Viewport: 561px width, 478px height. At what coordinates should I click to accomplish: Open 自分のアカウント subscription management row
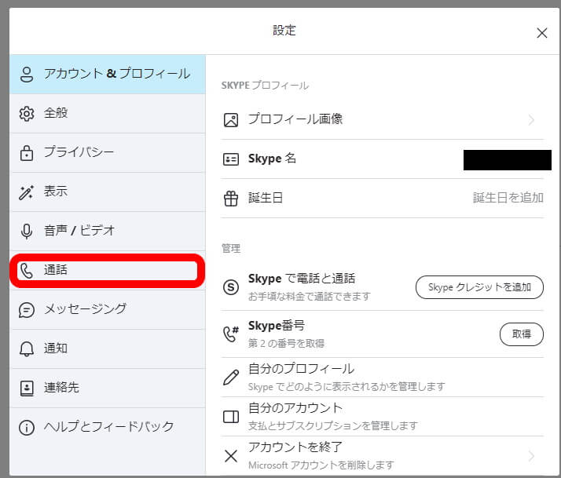(x=382, y=417)
